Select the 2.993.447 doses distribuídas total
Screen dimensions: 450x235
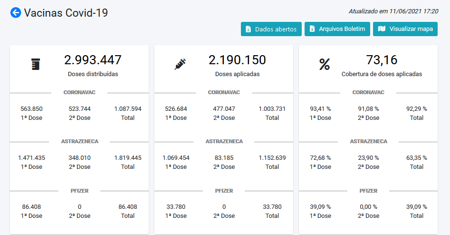(x=93, y=60)
